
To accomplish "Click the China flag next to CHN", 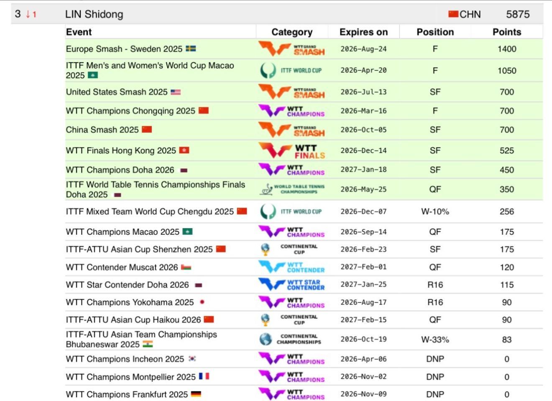I will pos(453,14).
